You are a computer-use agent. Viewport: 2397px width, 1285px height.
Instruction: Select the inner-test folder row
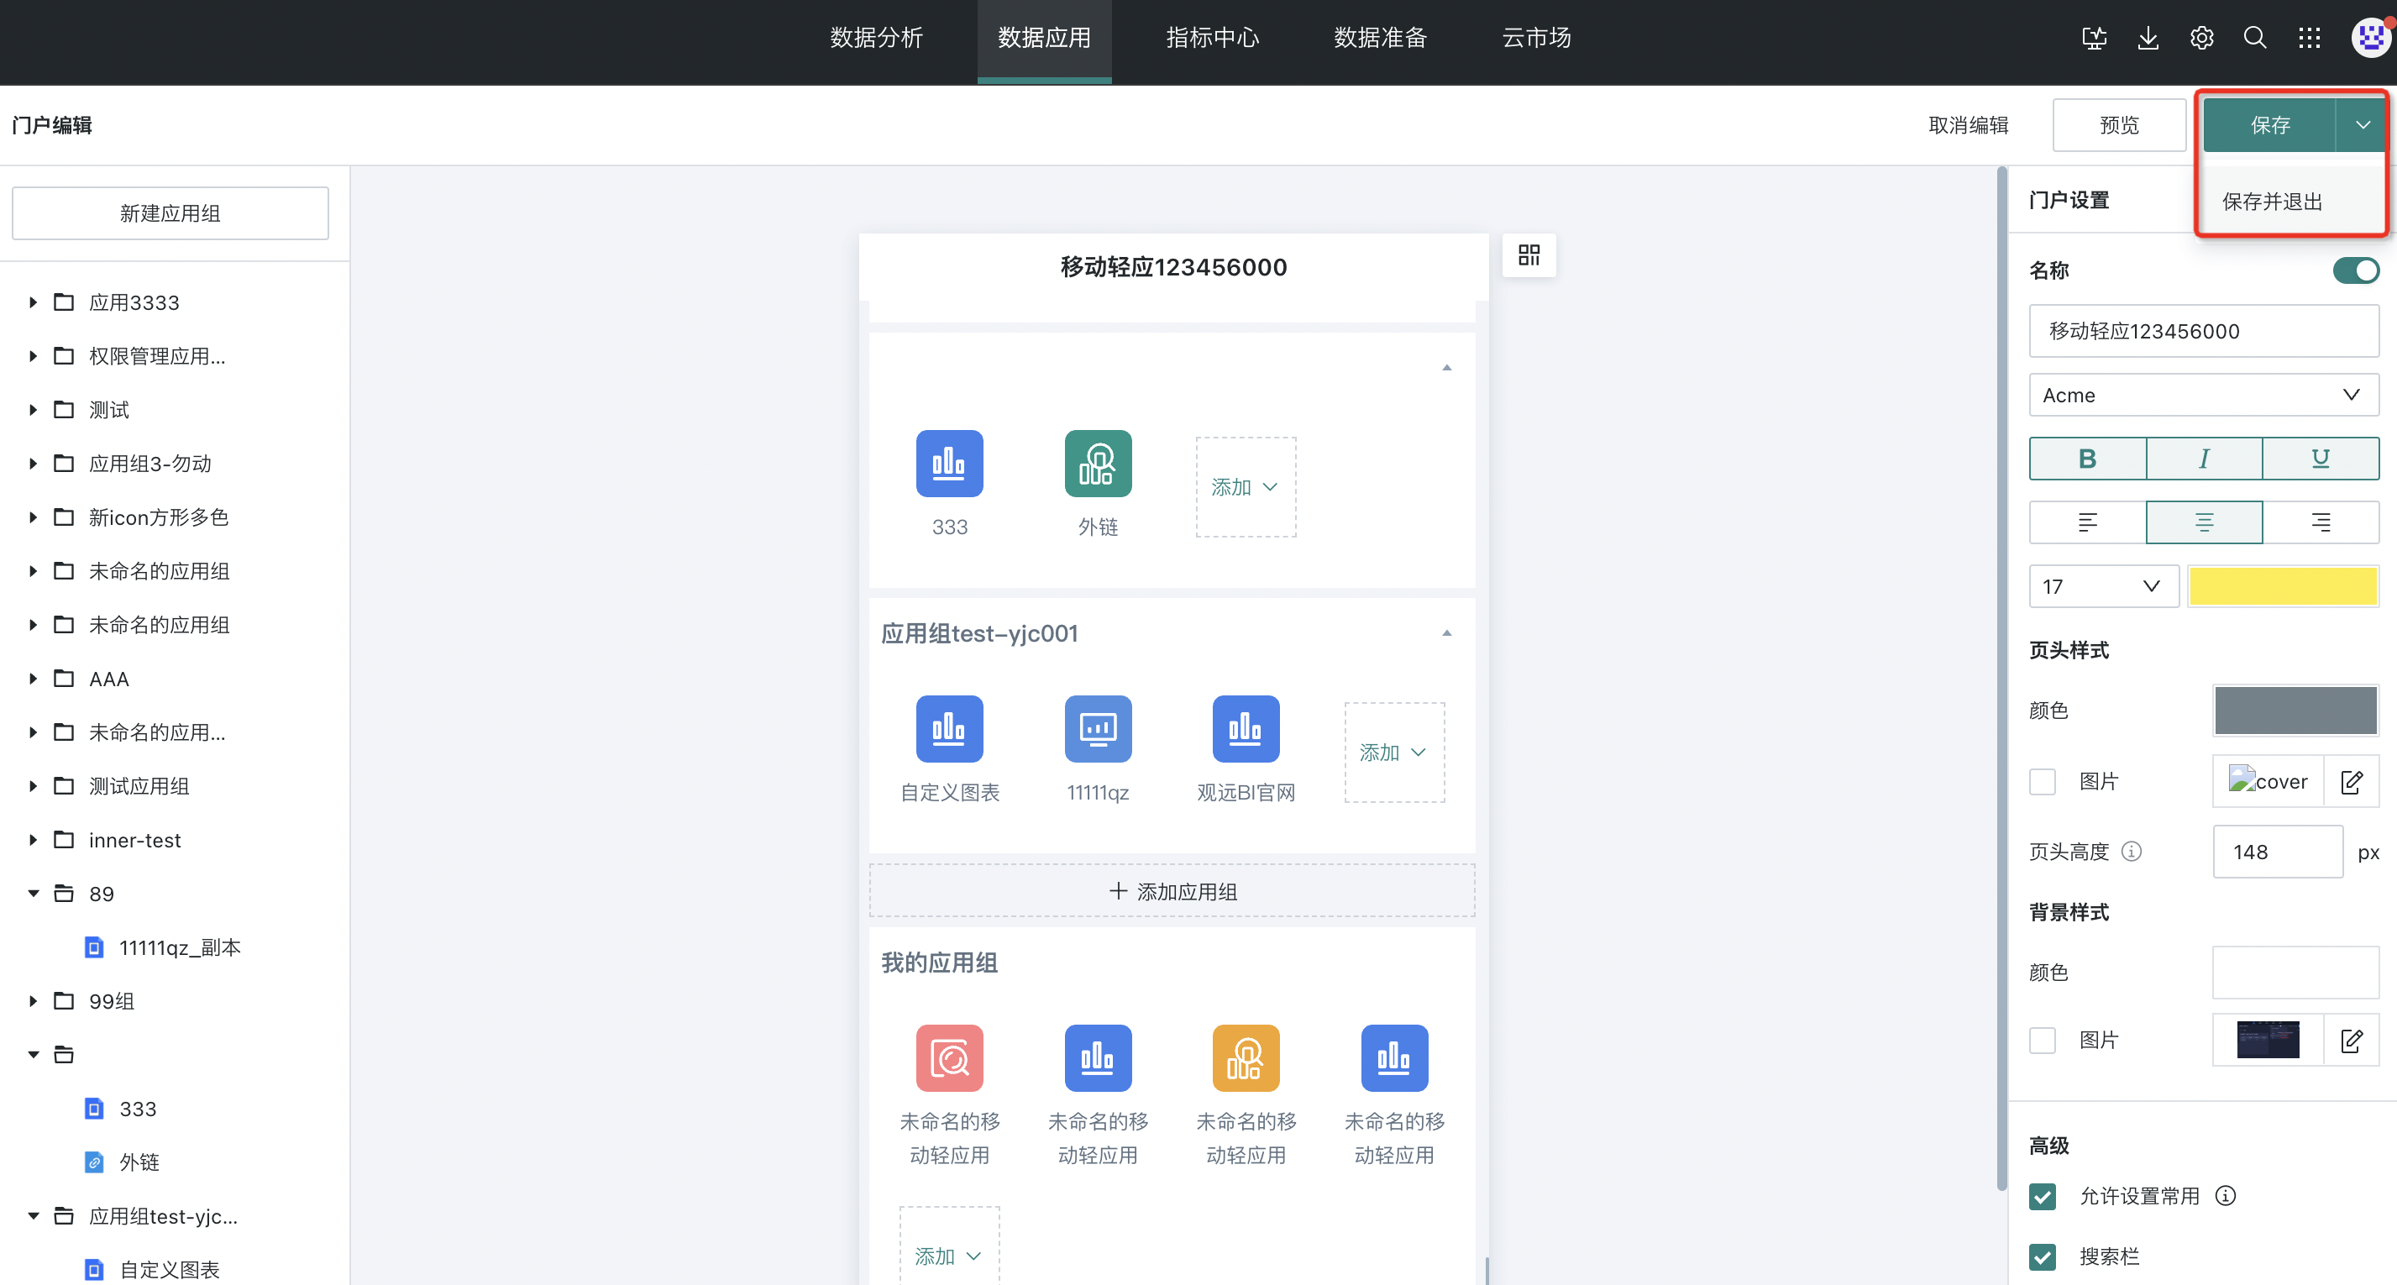point(135,840)
